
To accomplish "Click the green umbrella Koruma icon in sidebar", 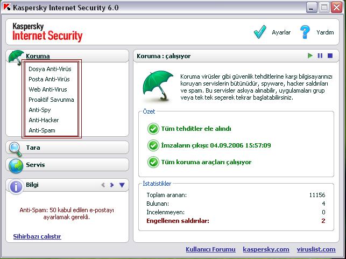I will [16, 57].
